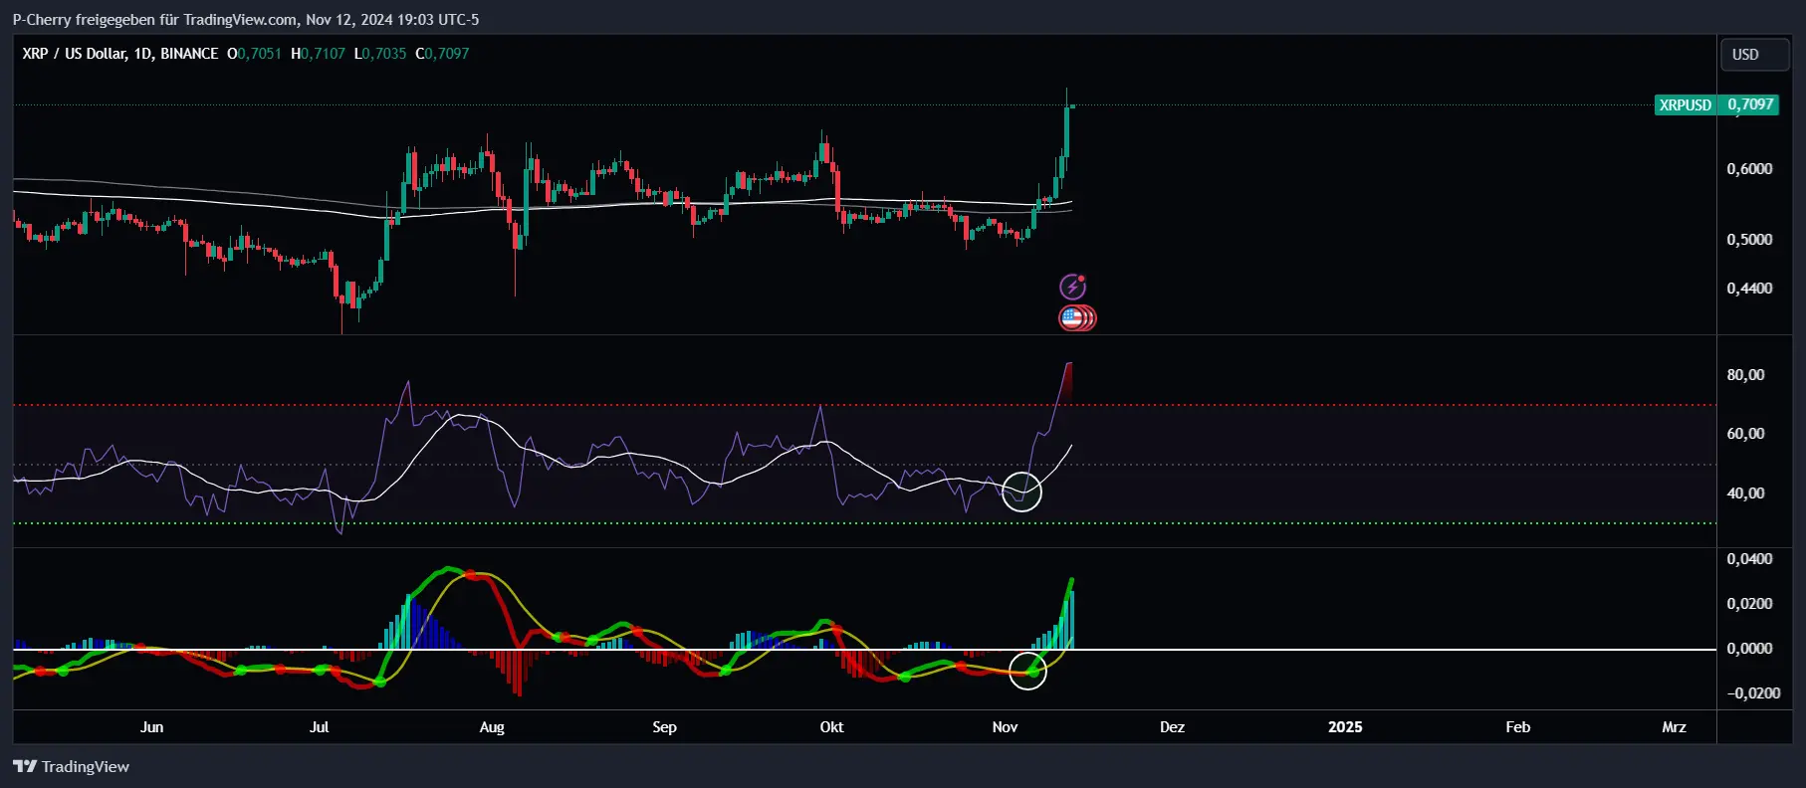Click the Sep label on time axis

point(664,726)
